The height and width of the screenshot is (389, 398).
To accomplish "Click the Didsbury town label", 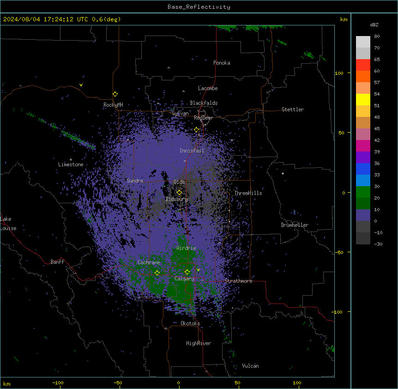I will [x=177, y=199].
